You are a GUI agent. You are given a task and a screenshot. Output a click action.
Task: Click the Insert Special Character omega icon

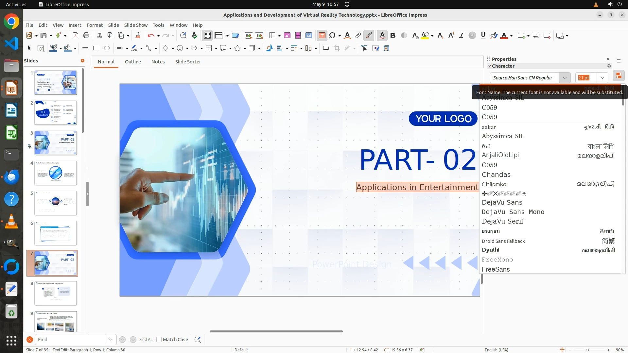332,36
